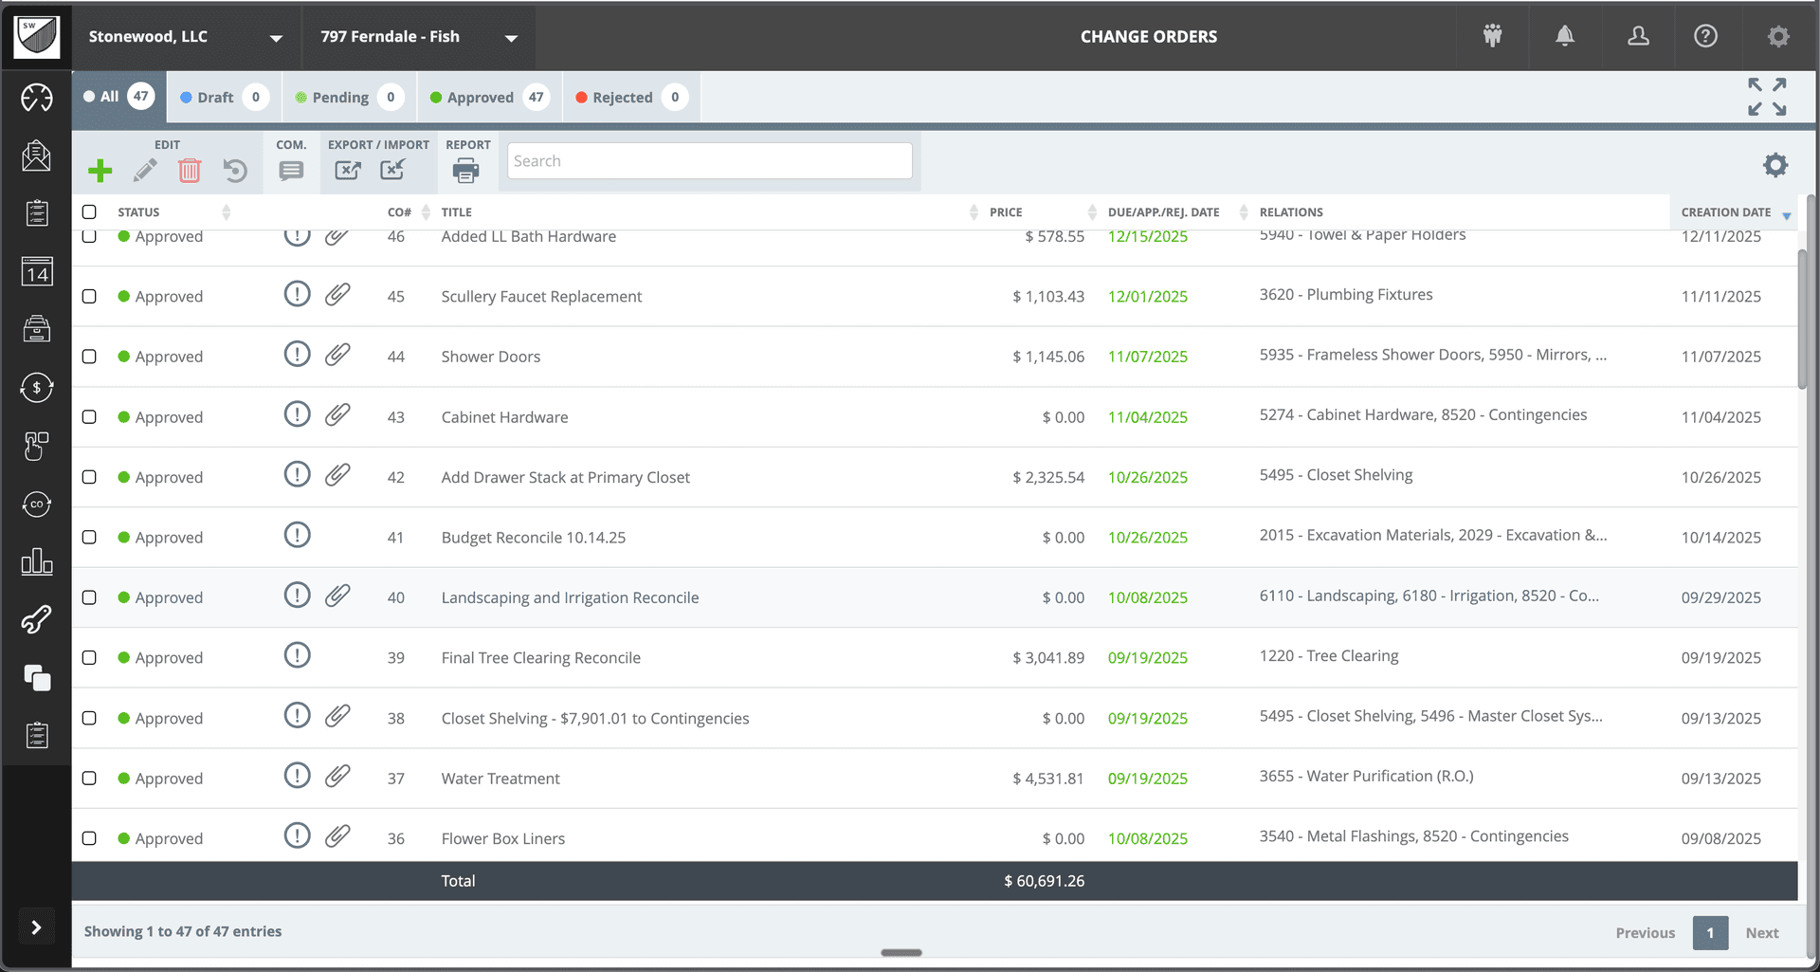The width and height of the screenshot is (1820, 972).
Task: Select the Rejected filter tab
Action: tap(628, 97)
